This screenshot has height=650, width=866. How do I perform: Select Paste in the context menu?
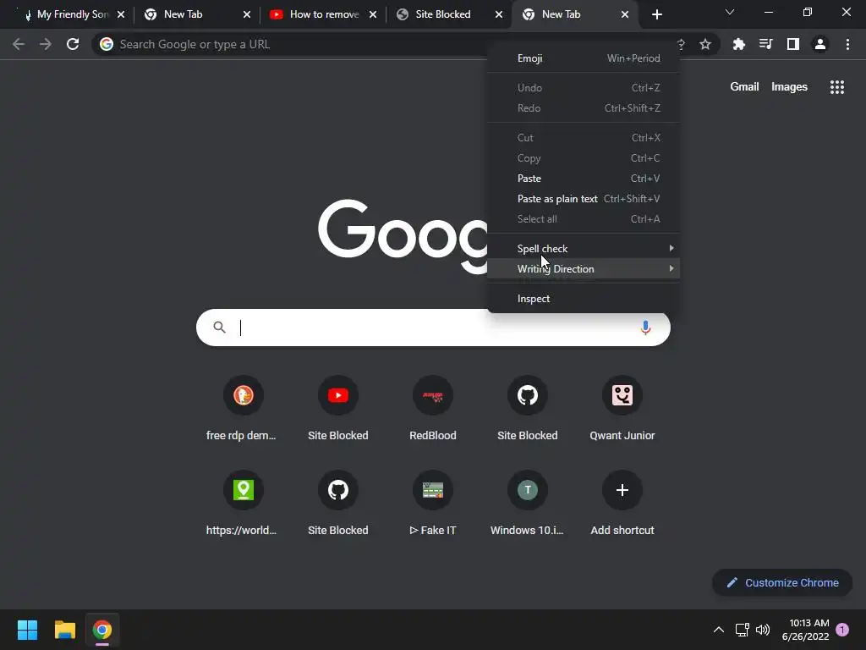click(x=584, y=179)
